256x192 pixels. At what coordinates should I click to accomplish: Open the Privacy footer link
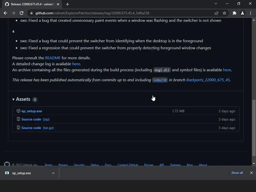pyautogui.click(x=63, y=164)
